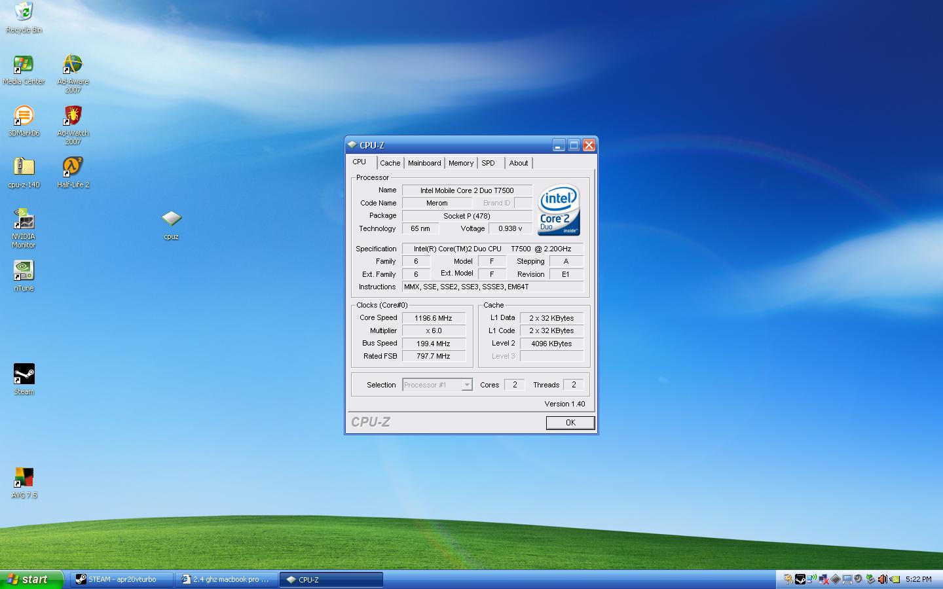Click the Version 1.40 label
This screenshot has height=589, width=943.
click(564, 404)
